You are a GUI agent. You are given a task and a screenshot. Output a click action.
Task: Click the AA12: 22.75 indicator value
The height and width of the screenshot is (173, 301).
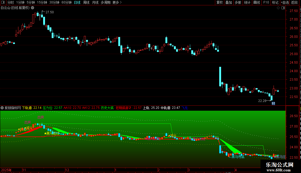click(x=91, y=108)
